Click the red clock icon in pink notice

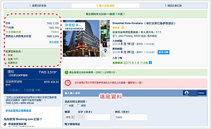68,83
